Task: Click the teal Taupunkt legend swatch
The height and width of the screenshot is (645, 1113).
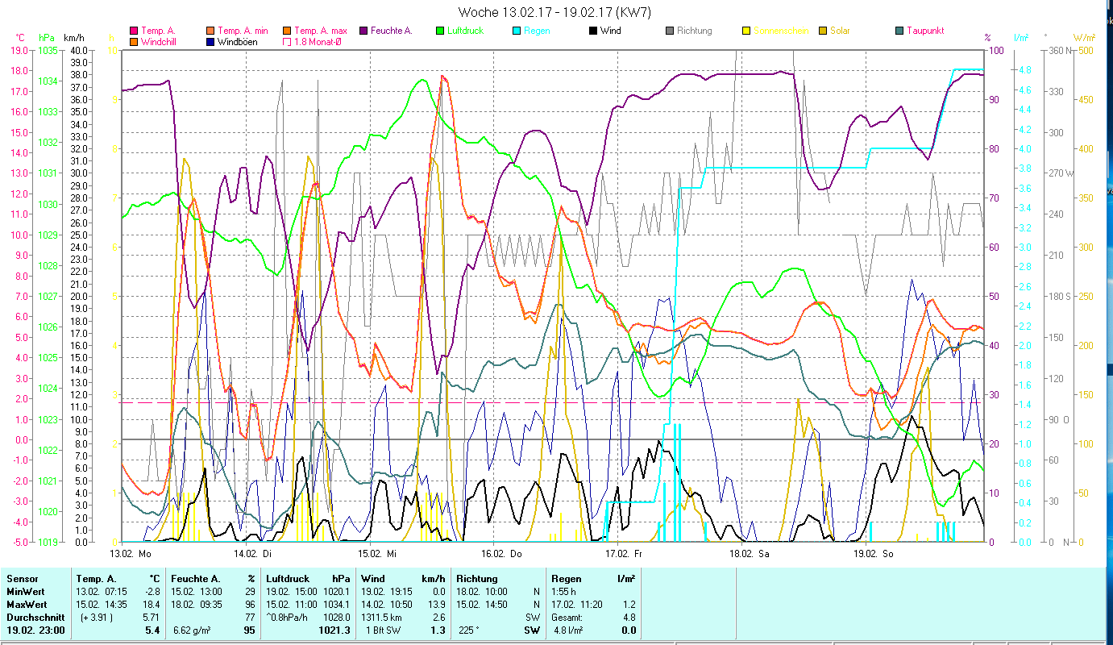Action: coord(899,31)
